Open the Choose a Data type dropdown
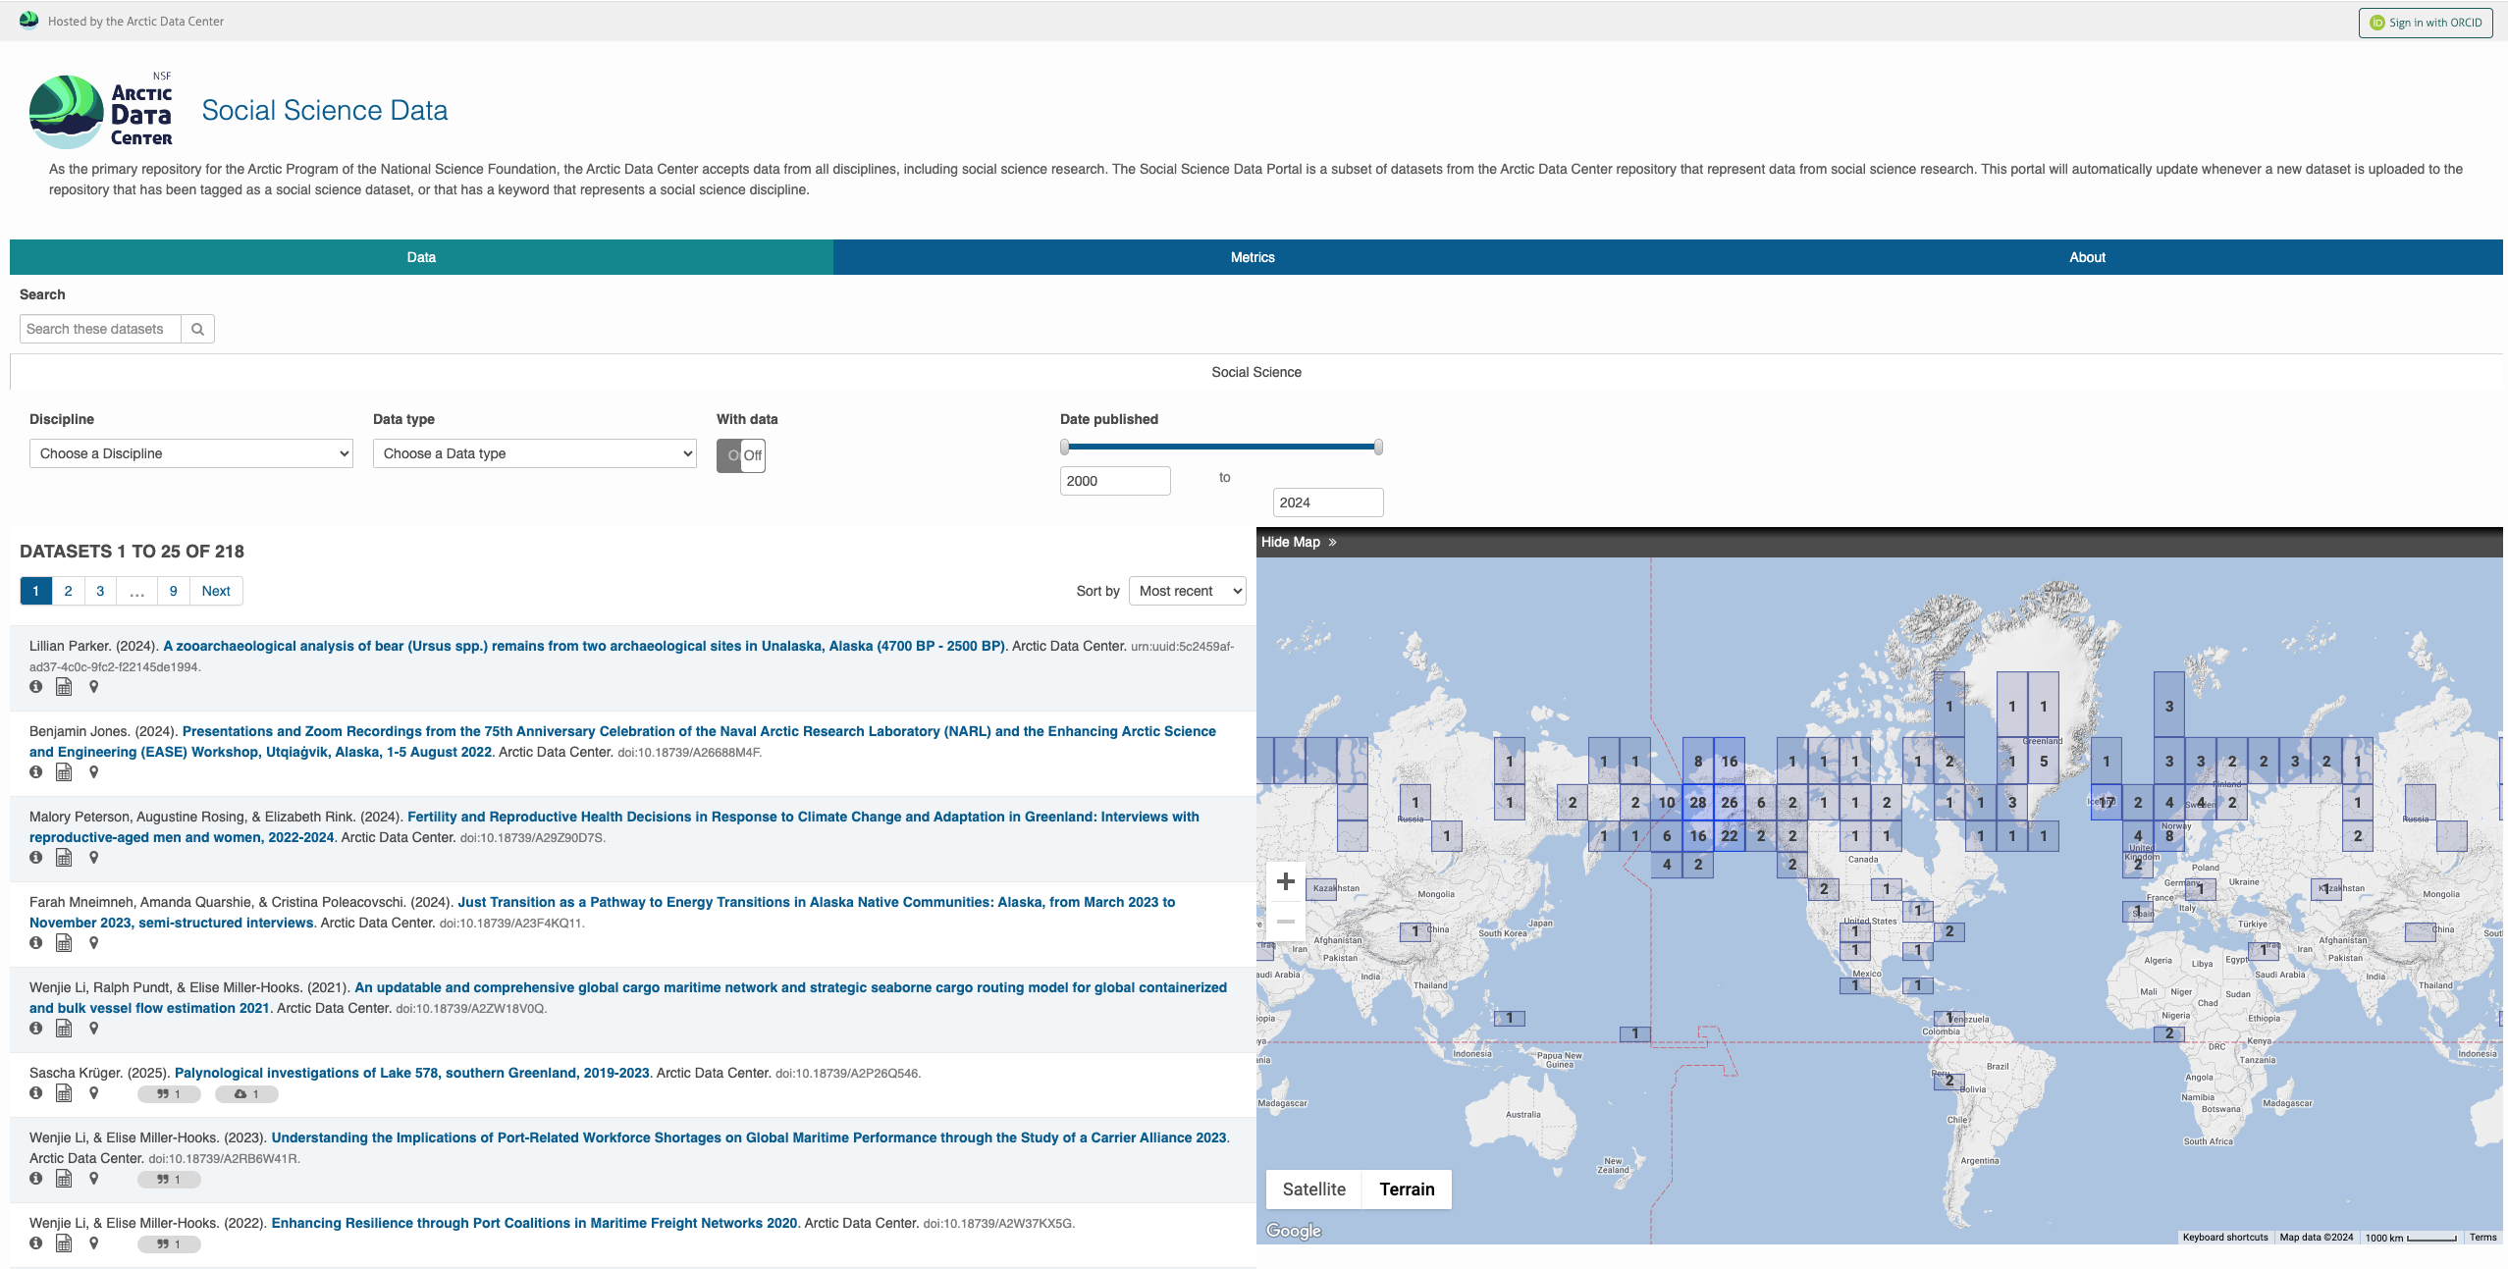The width and height of the screenshot is (2508, 1269). 535,453
